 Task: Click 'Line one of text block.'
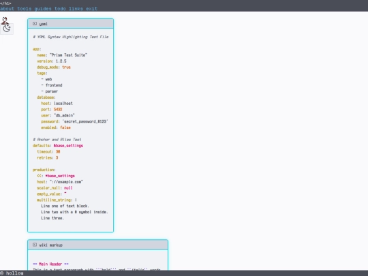65,206
